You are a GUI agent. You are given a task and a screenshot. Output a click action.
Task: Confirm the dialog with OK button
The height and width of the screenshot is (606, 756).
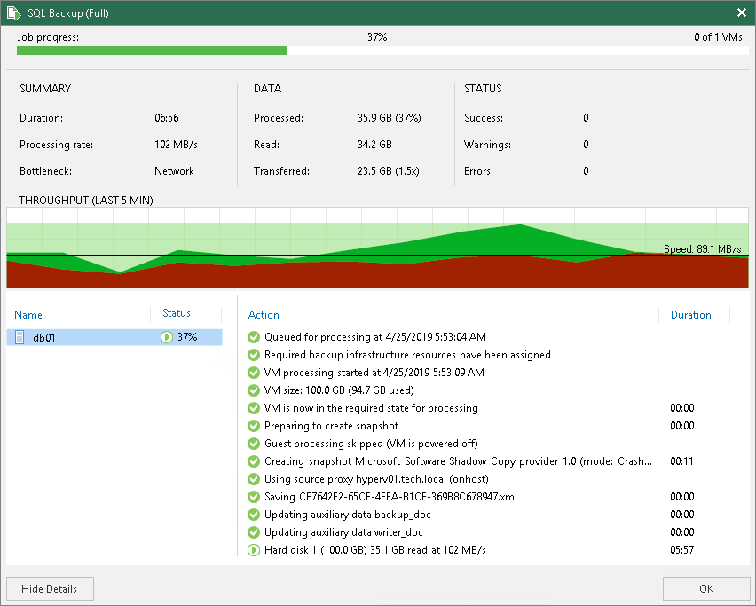(x=706, y=588)
